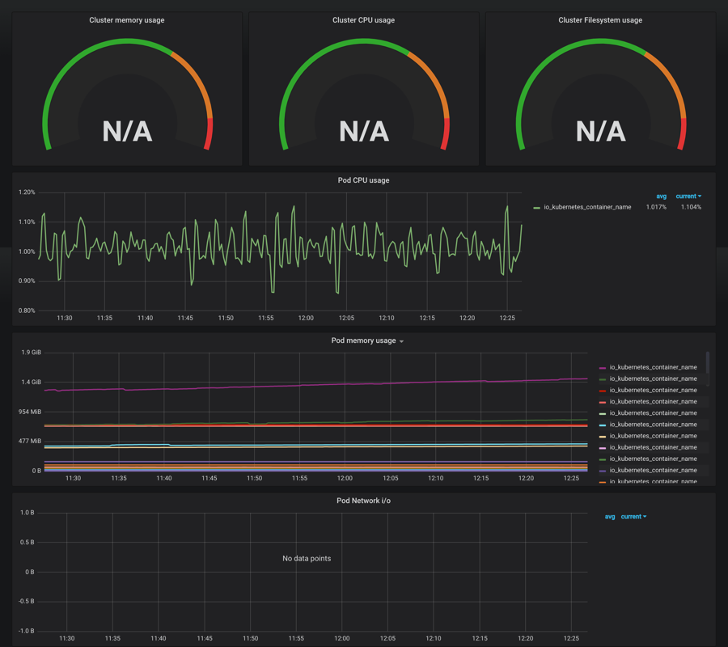Click the 12:00 time label in Pod CPU usage
This screenshot has height=647, width=728.
point(306,318)
